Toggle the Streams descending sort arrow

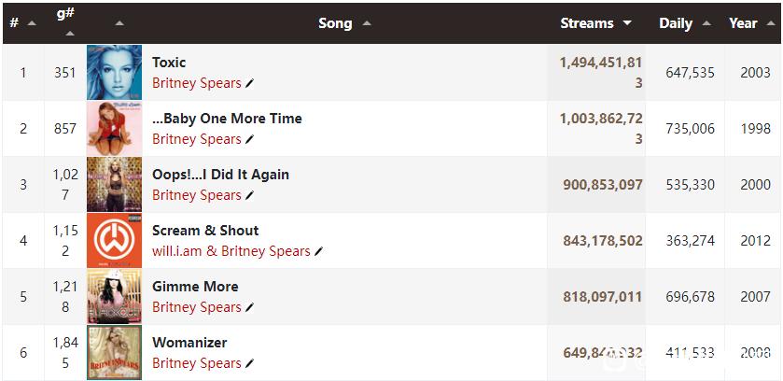pyautogui.click(x=627, y=23)
